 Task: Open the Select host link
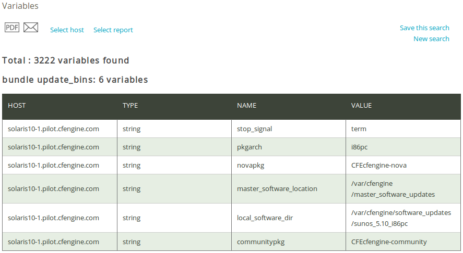pyautogui.click(x=67, y=30)
